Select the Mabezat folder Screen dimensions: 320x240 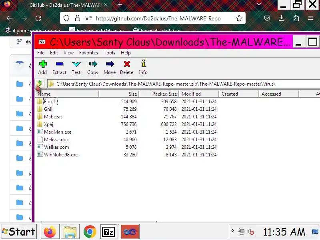50,116
